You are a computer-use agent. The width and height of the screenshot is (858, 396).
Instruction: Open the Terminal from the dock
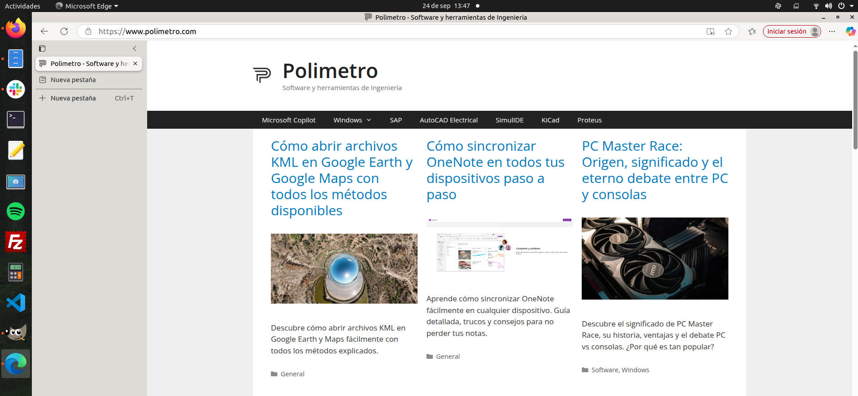(x=16, y=120)
